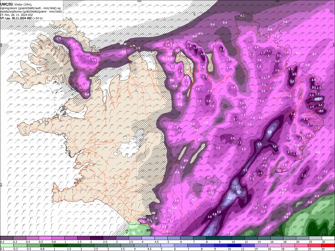Select lower legend swatch between 16 and 18

click(275, 245)
